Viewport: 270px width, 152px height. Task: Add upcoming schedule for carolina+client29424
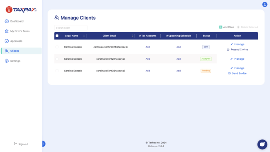179,47
